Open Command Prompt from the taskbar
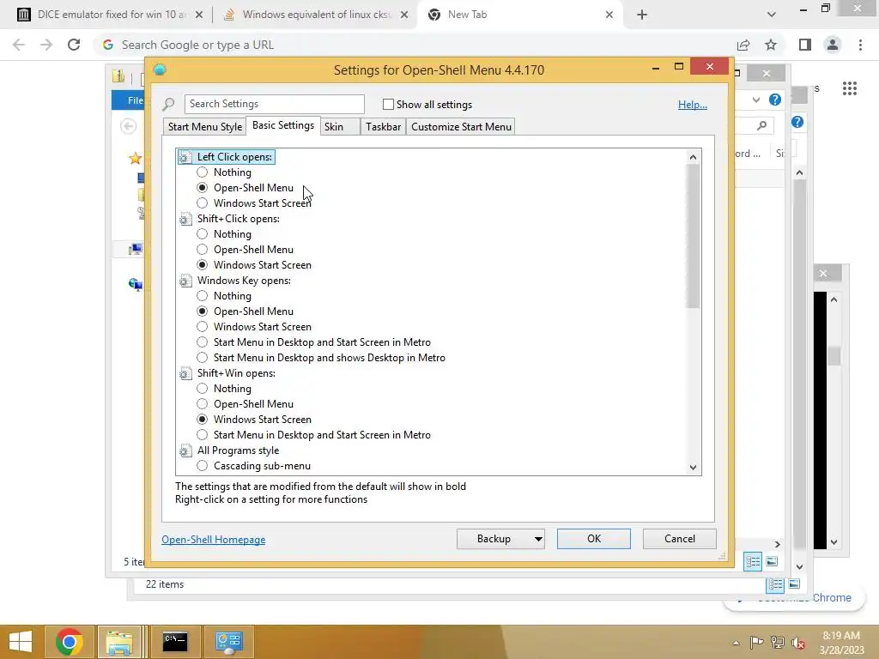 (175, 642)
